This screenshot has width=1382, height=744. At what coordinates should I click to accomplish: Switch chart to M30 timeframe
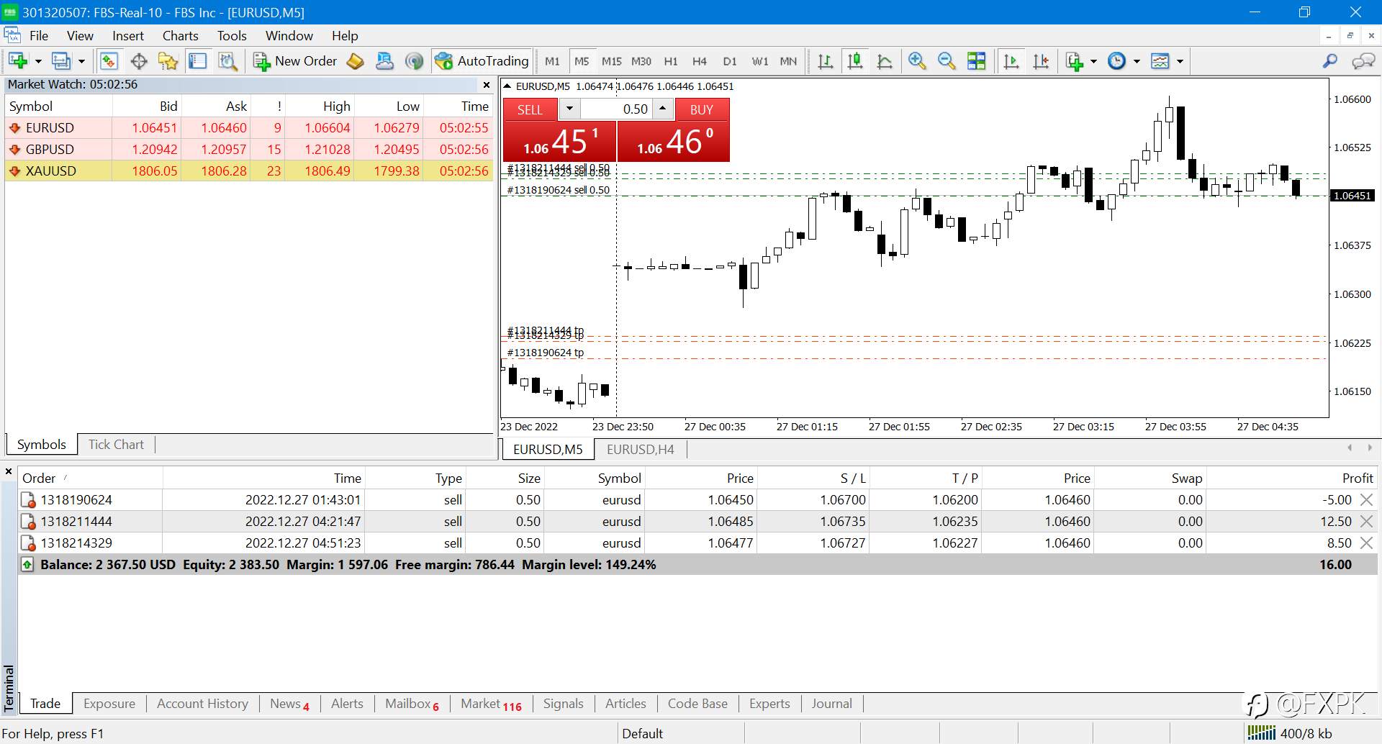pos(641,61)
